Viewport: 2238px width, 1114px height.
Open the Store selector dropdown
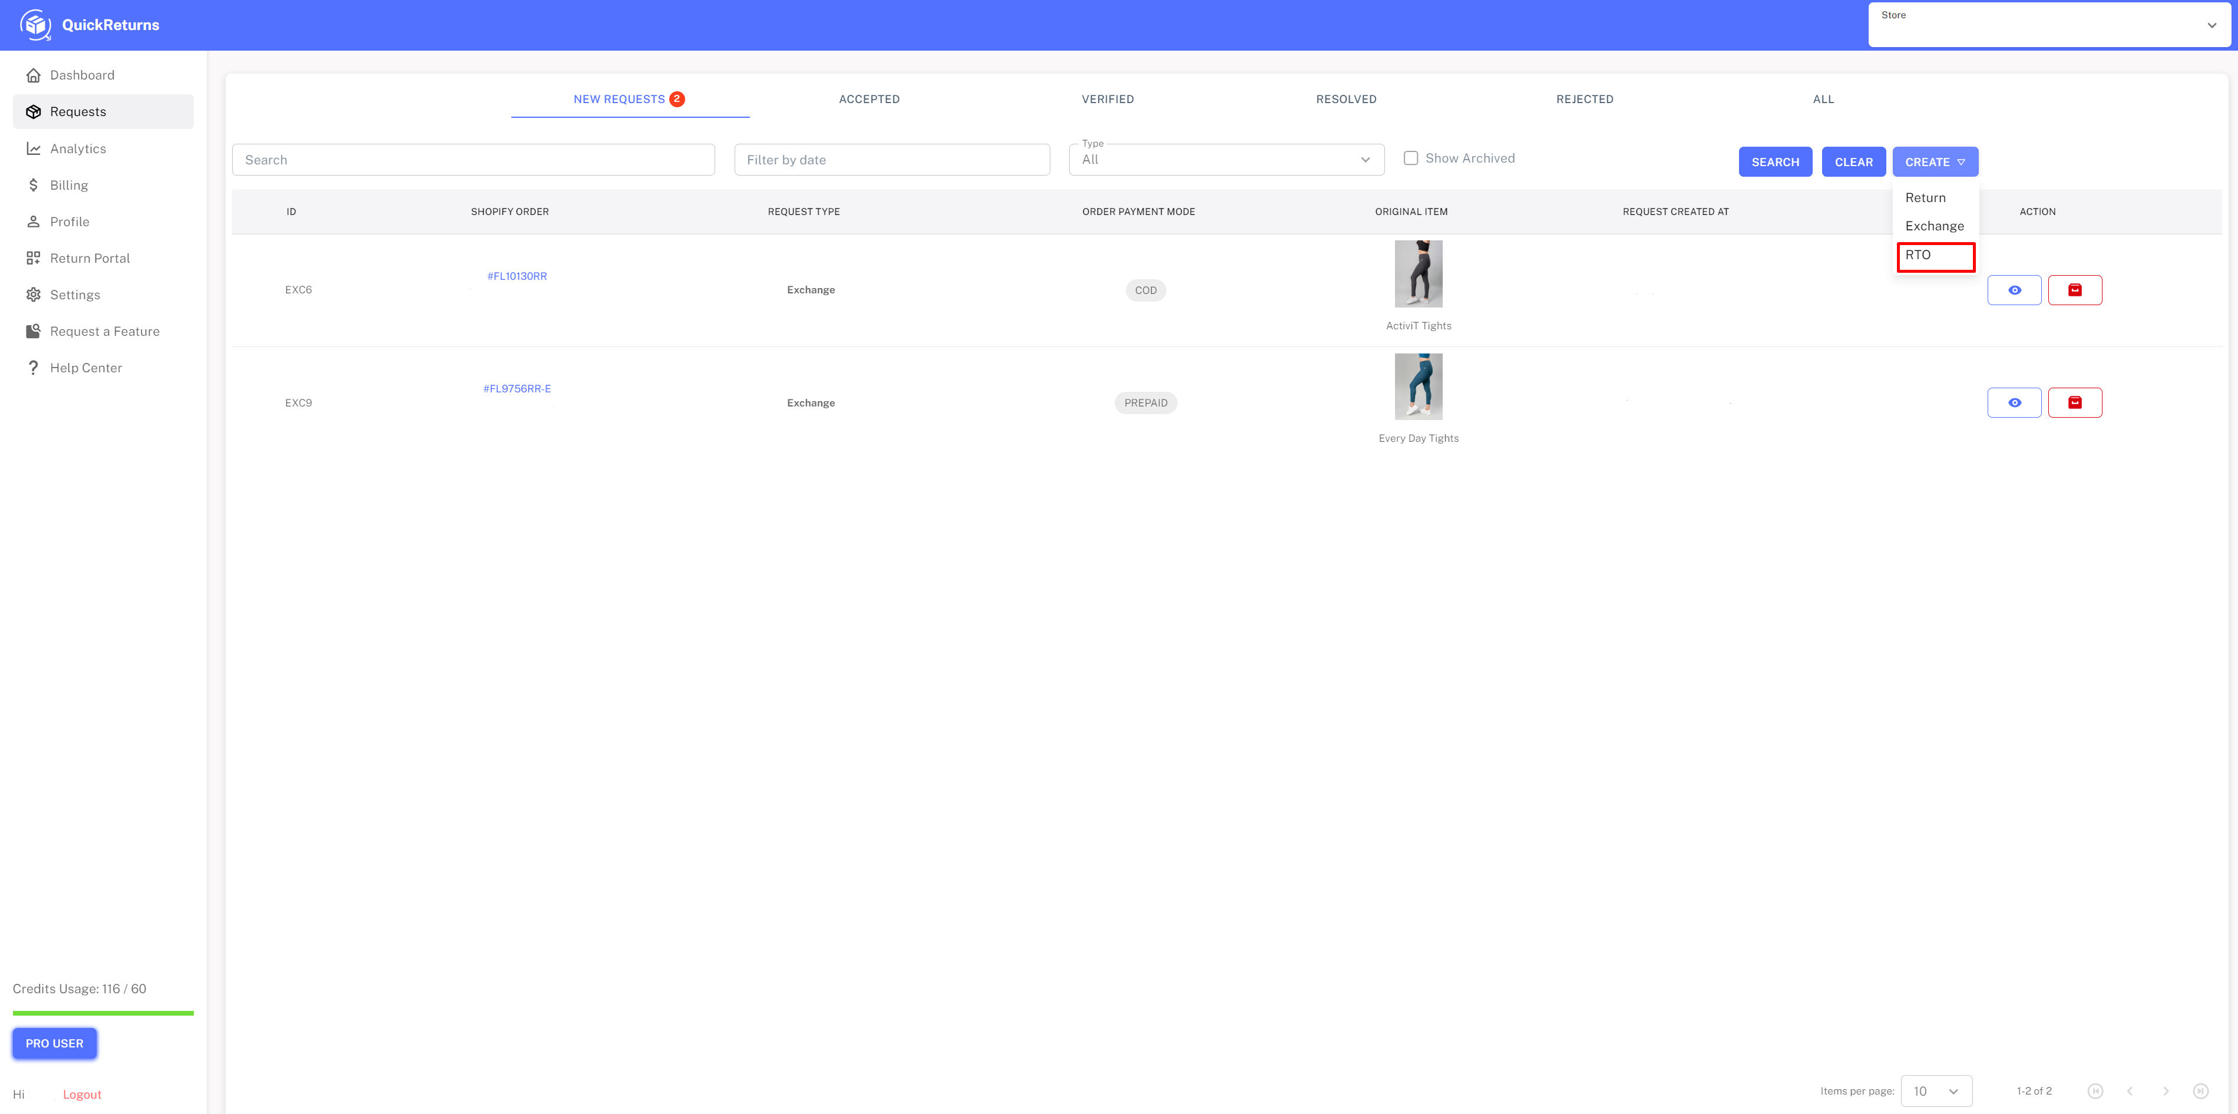tap(2049, 25)
